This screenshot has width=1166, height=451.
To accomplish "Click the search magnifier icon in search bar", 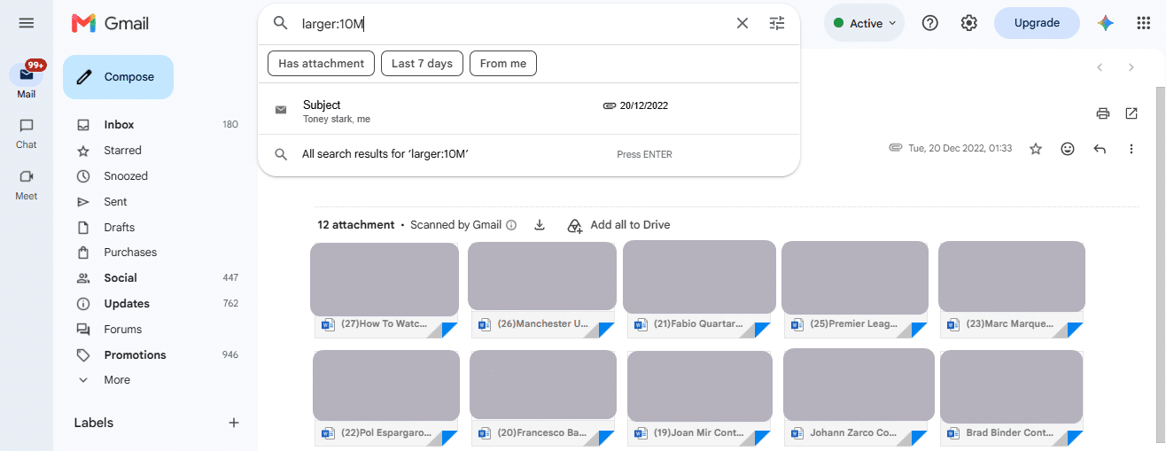I will pyautogui.click(x=281, y=24).
